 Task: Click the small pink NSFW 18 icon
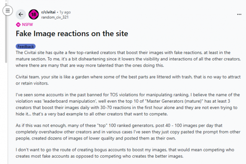pyautogui.click(x=18, y=25)
